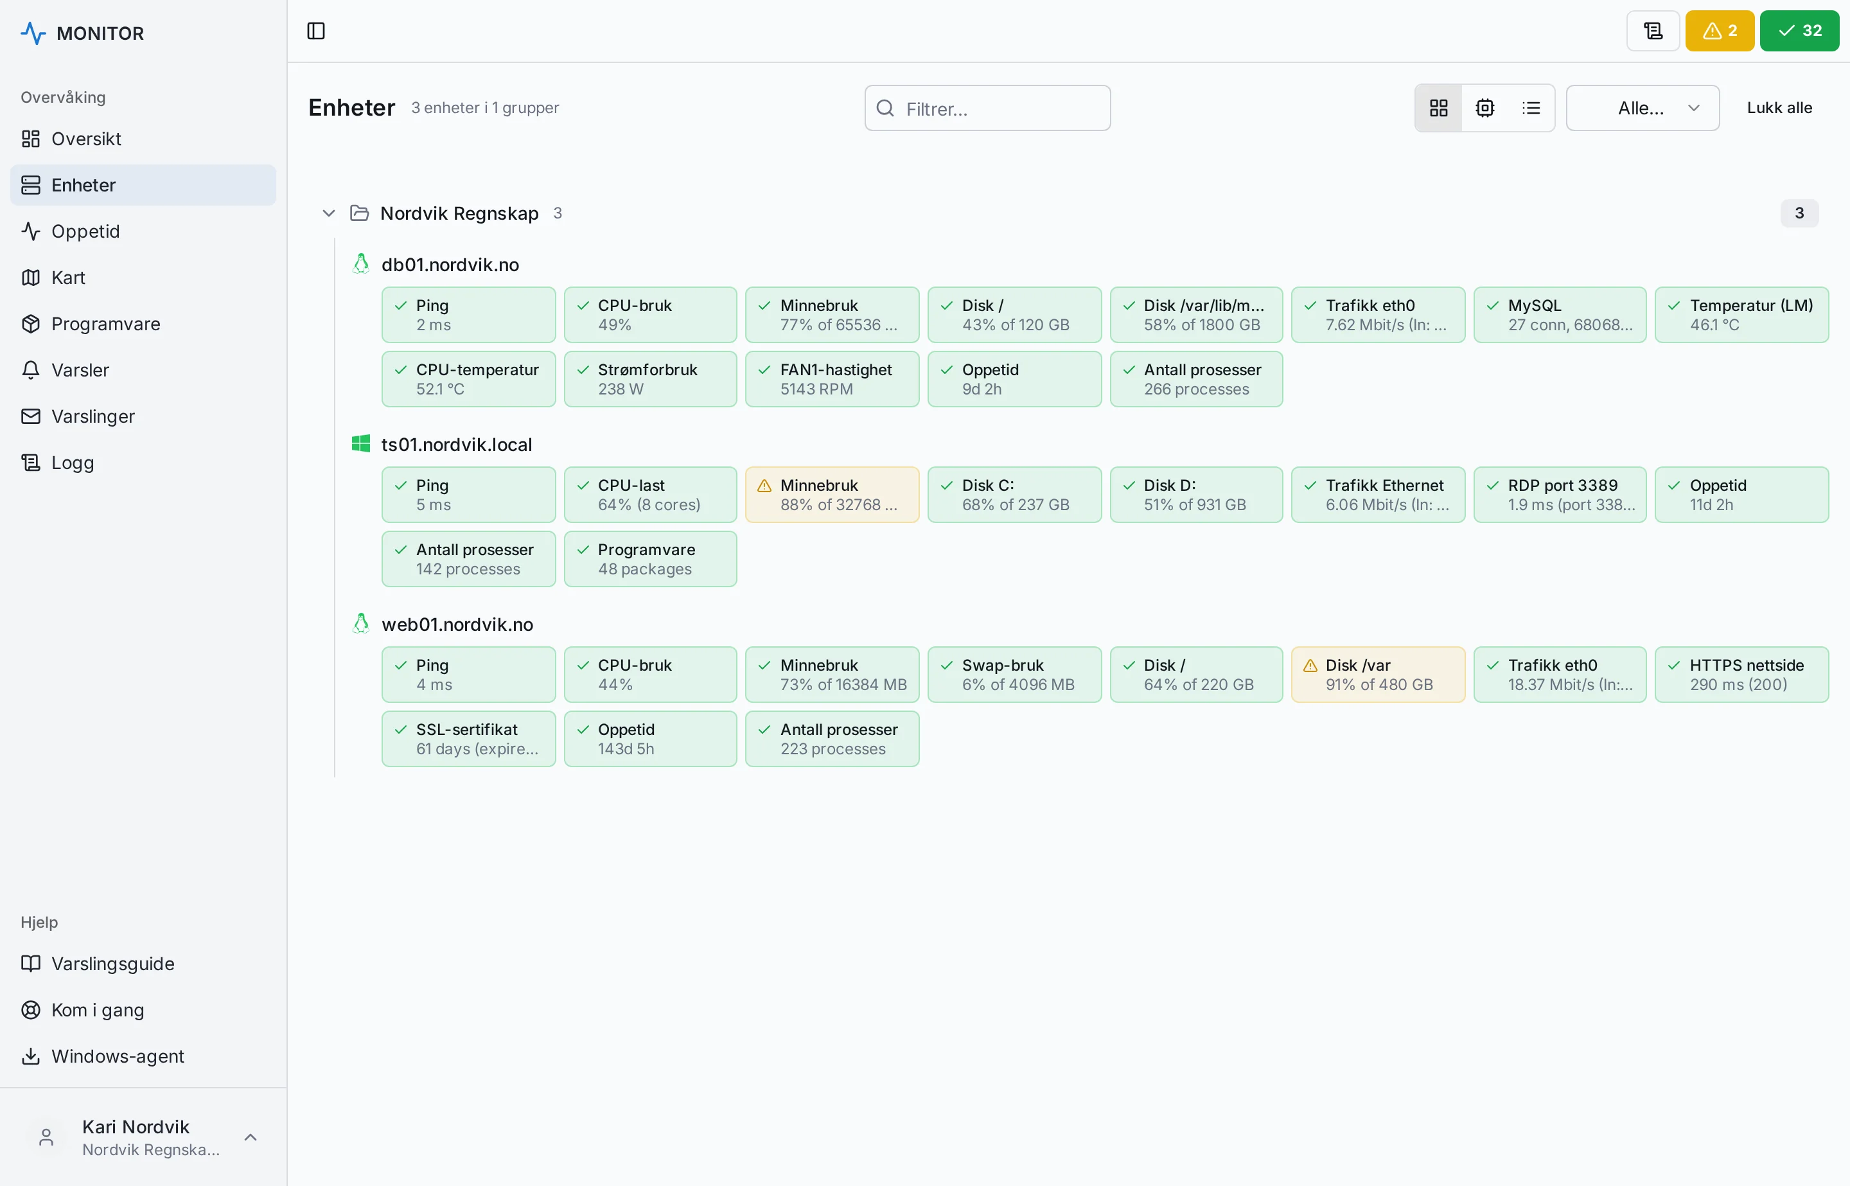
Task: Toggle the sidebar panel icon
Action: [x=315, y=31]
